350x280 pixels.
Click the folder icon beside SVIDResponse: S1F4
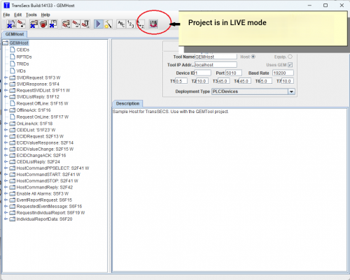[13, 84]
